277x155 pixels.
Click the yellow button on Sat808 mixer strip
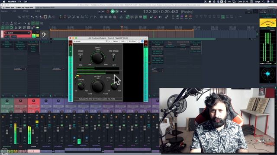point(37,121)
